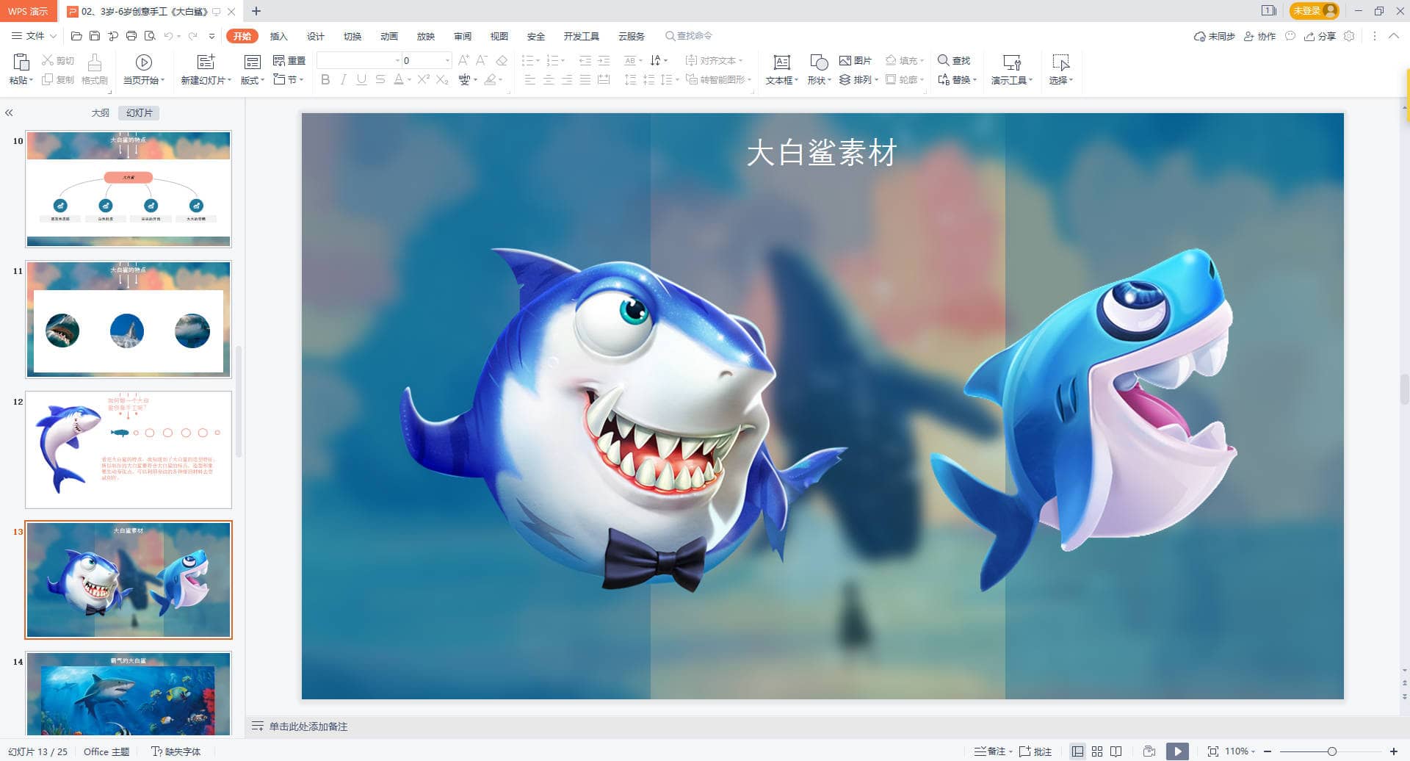Click the Not Synced (未同步) button
Image resolution: width=1410 pixels, height=761 pixels.
1214,36
